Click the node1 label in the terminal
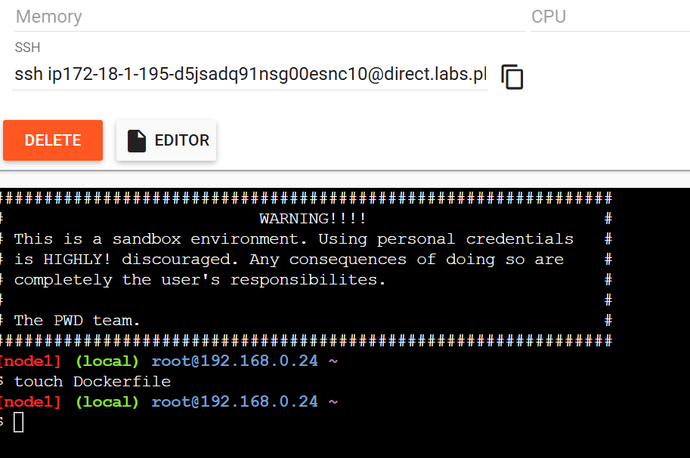 [x=31, y=361]
